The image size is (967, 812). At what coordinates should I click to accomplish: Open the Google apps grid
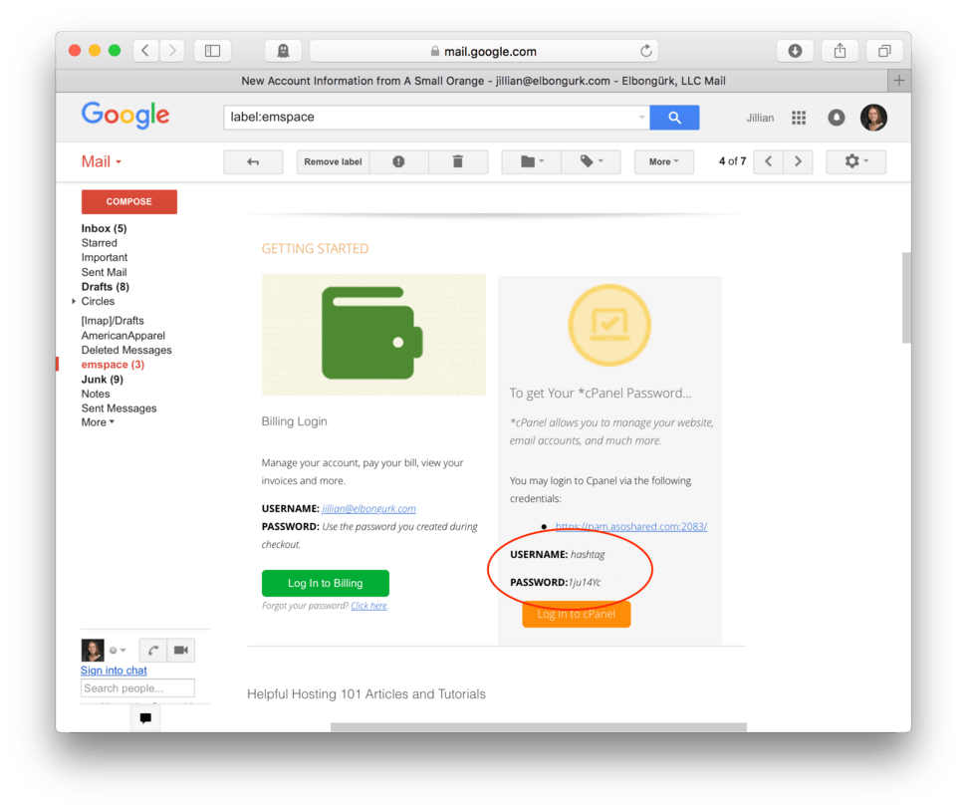click(799, 118)
